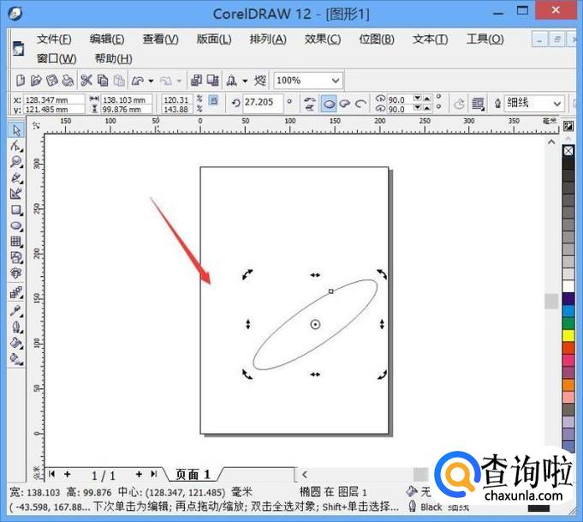Select the Zoom tool magnifier
The height and width of the screenshot is (522, 583).
16,162
